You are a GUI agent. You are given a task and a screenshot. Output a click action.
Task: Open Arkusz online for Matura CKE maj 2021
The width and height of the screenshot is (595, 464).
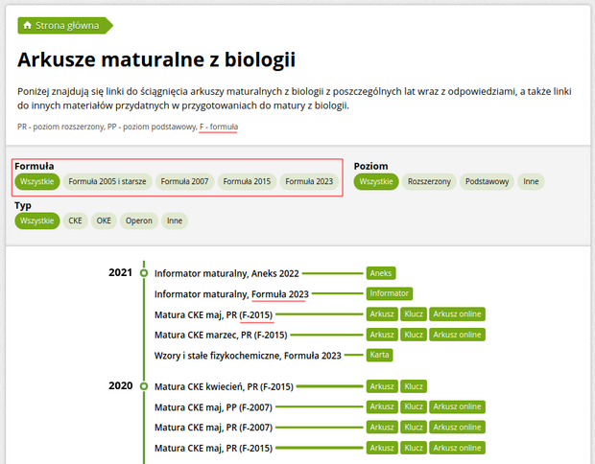coord(457,314)
